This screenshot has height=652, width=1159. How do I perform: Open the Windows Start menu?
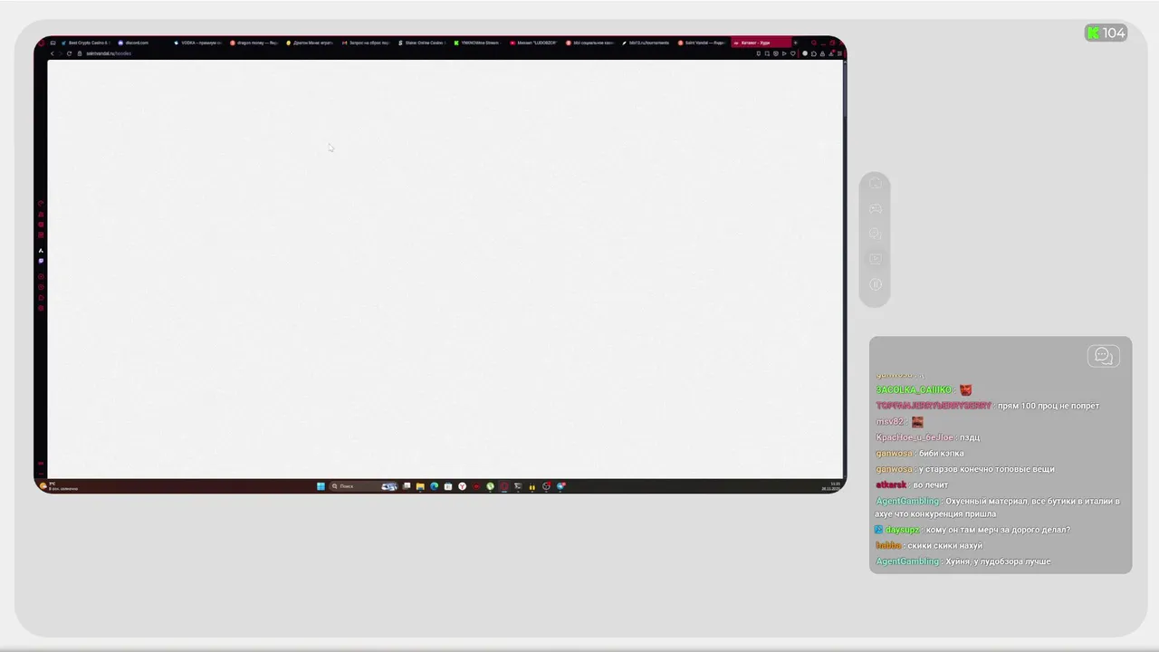click(321, 486)
